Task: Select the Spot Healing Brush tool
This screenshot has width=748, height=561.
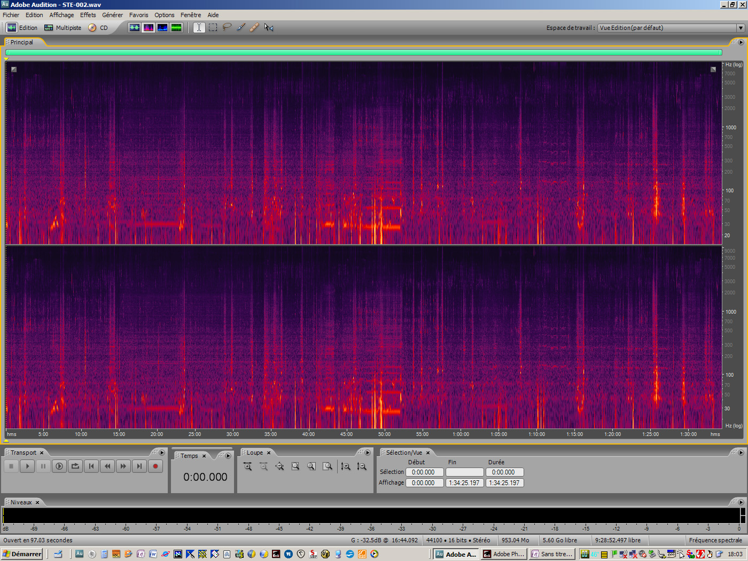Action: tap(254, 27)
